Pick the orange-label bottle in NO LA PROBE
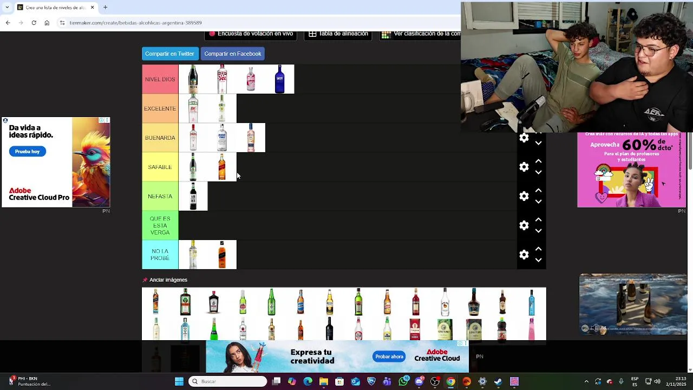 222,255
